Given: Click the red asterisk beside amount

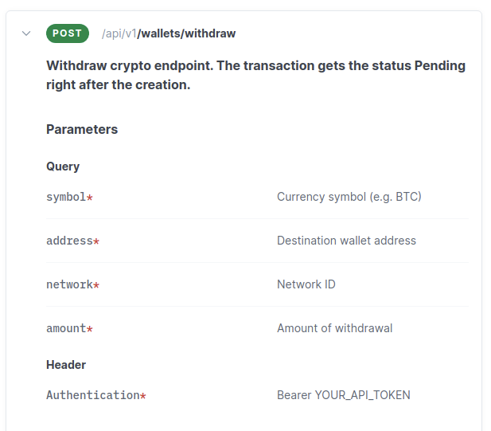Looking at the screenshot, I should 90,329.
